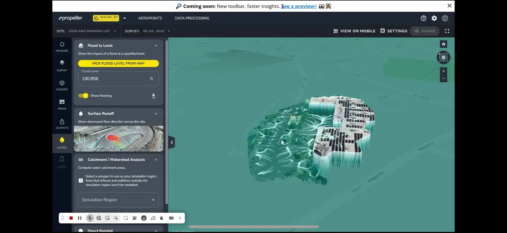Select the Hydro tool in the sidebar

point(62,143)
